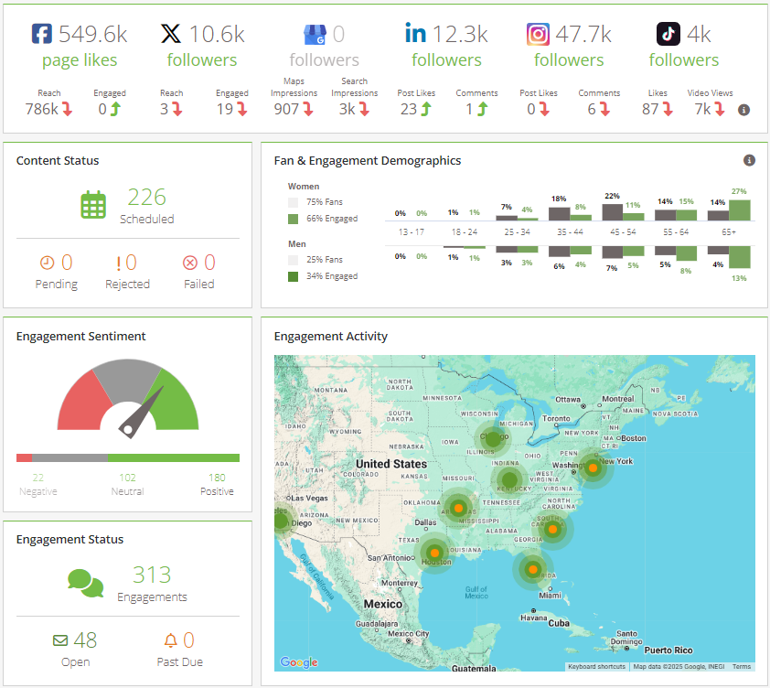
Task: Click the green Scheduled calendar icon
Action: pyautogui.click(x=93, y=205)
